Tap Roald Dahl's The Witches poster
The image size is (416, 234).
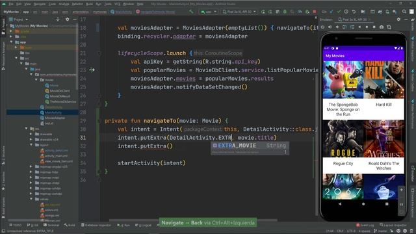384,138
